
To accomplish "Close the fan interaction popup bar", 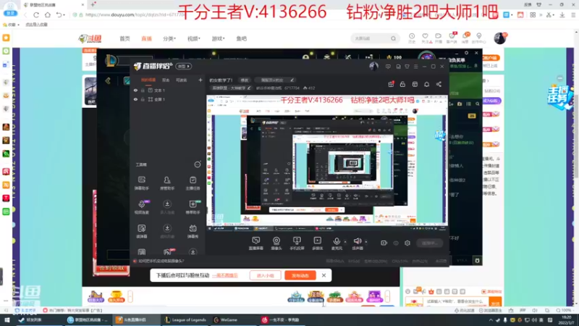I will [324, 275].
